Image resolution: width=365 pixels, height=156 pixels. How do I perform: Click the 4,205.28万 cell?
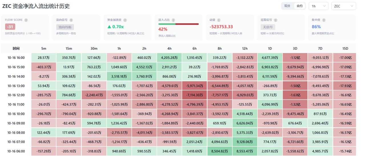click(169, 58)
